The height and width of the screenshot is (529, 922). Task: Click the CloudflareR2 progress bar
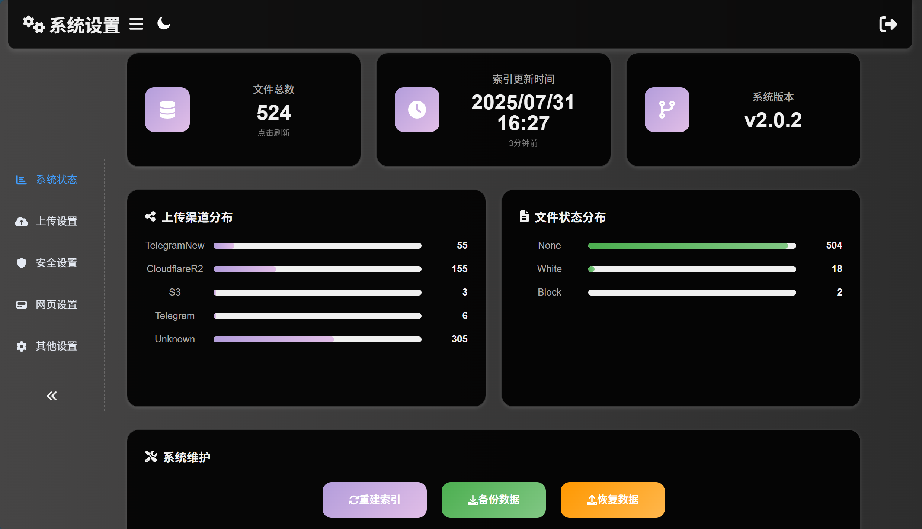pos(317,269)
